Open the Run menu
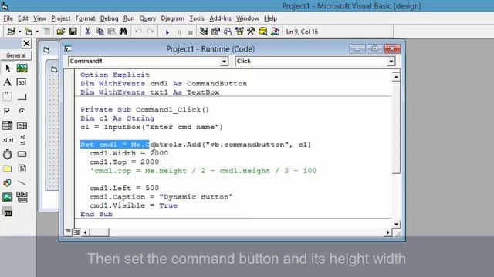This screenshot has height=277, width=494. [x=129, y=18]
